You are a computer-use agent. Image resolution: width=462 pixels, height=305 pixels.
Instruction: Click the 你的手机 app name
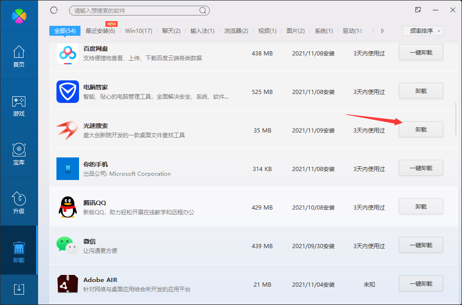pyautogui.click(x=96, y=164)
